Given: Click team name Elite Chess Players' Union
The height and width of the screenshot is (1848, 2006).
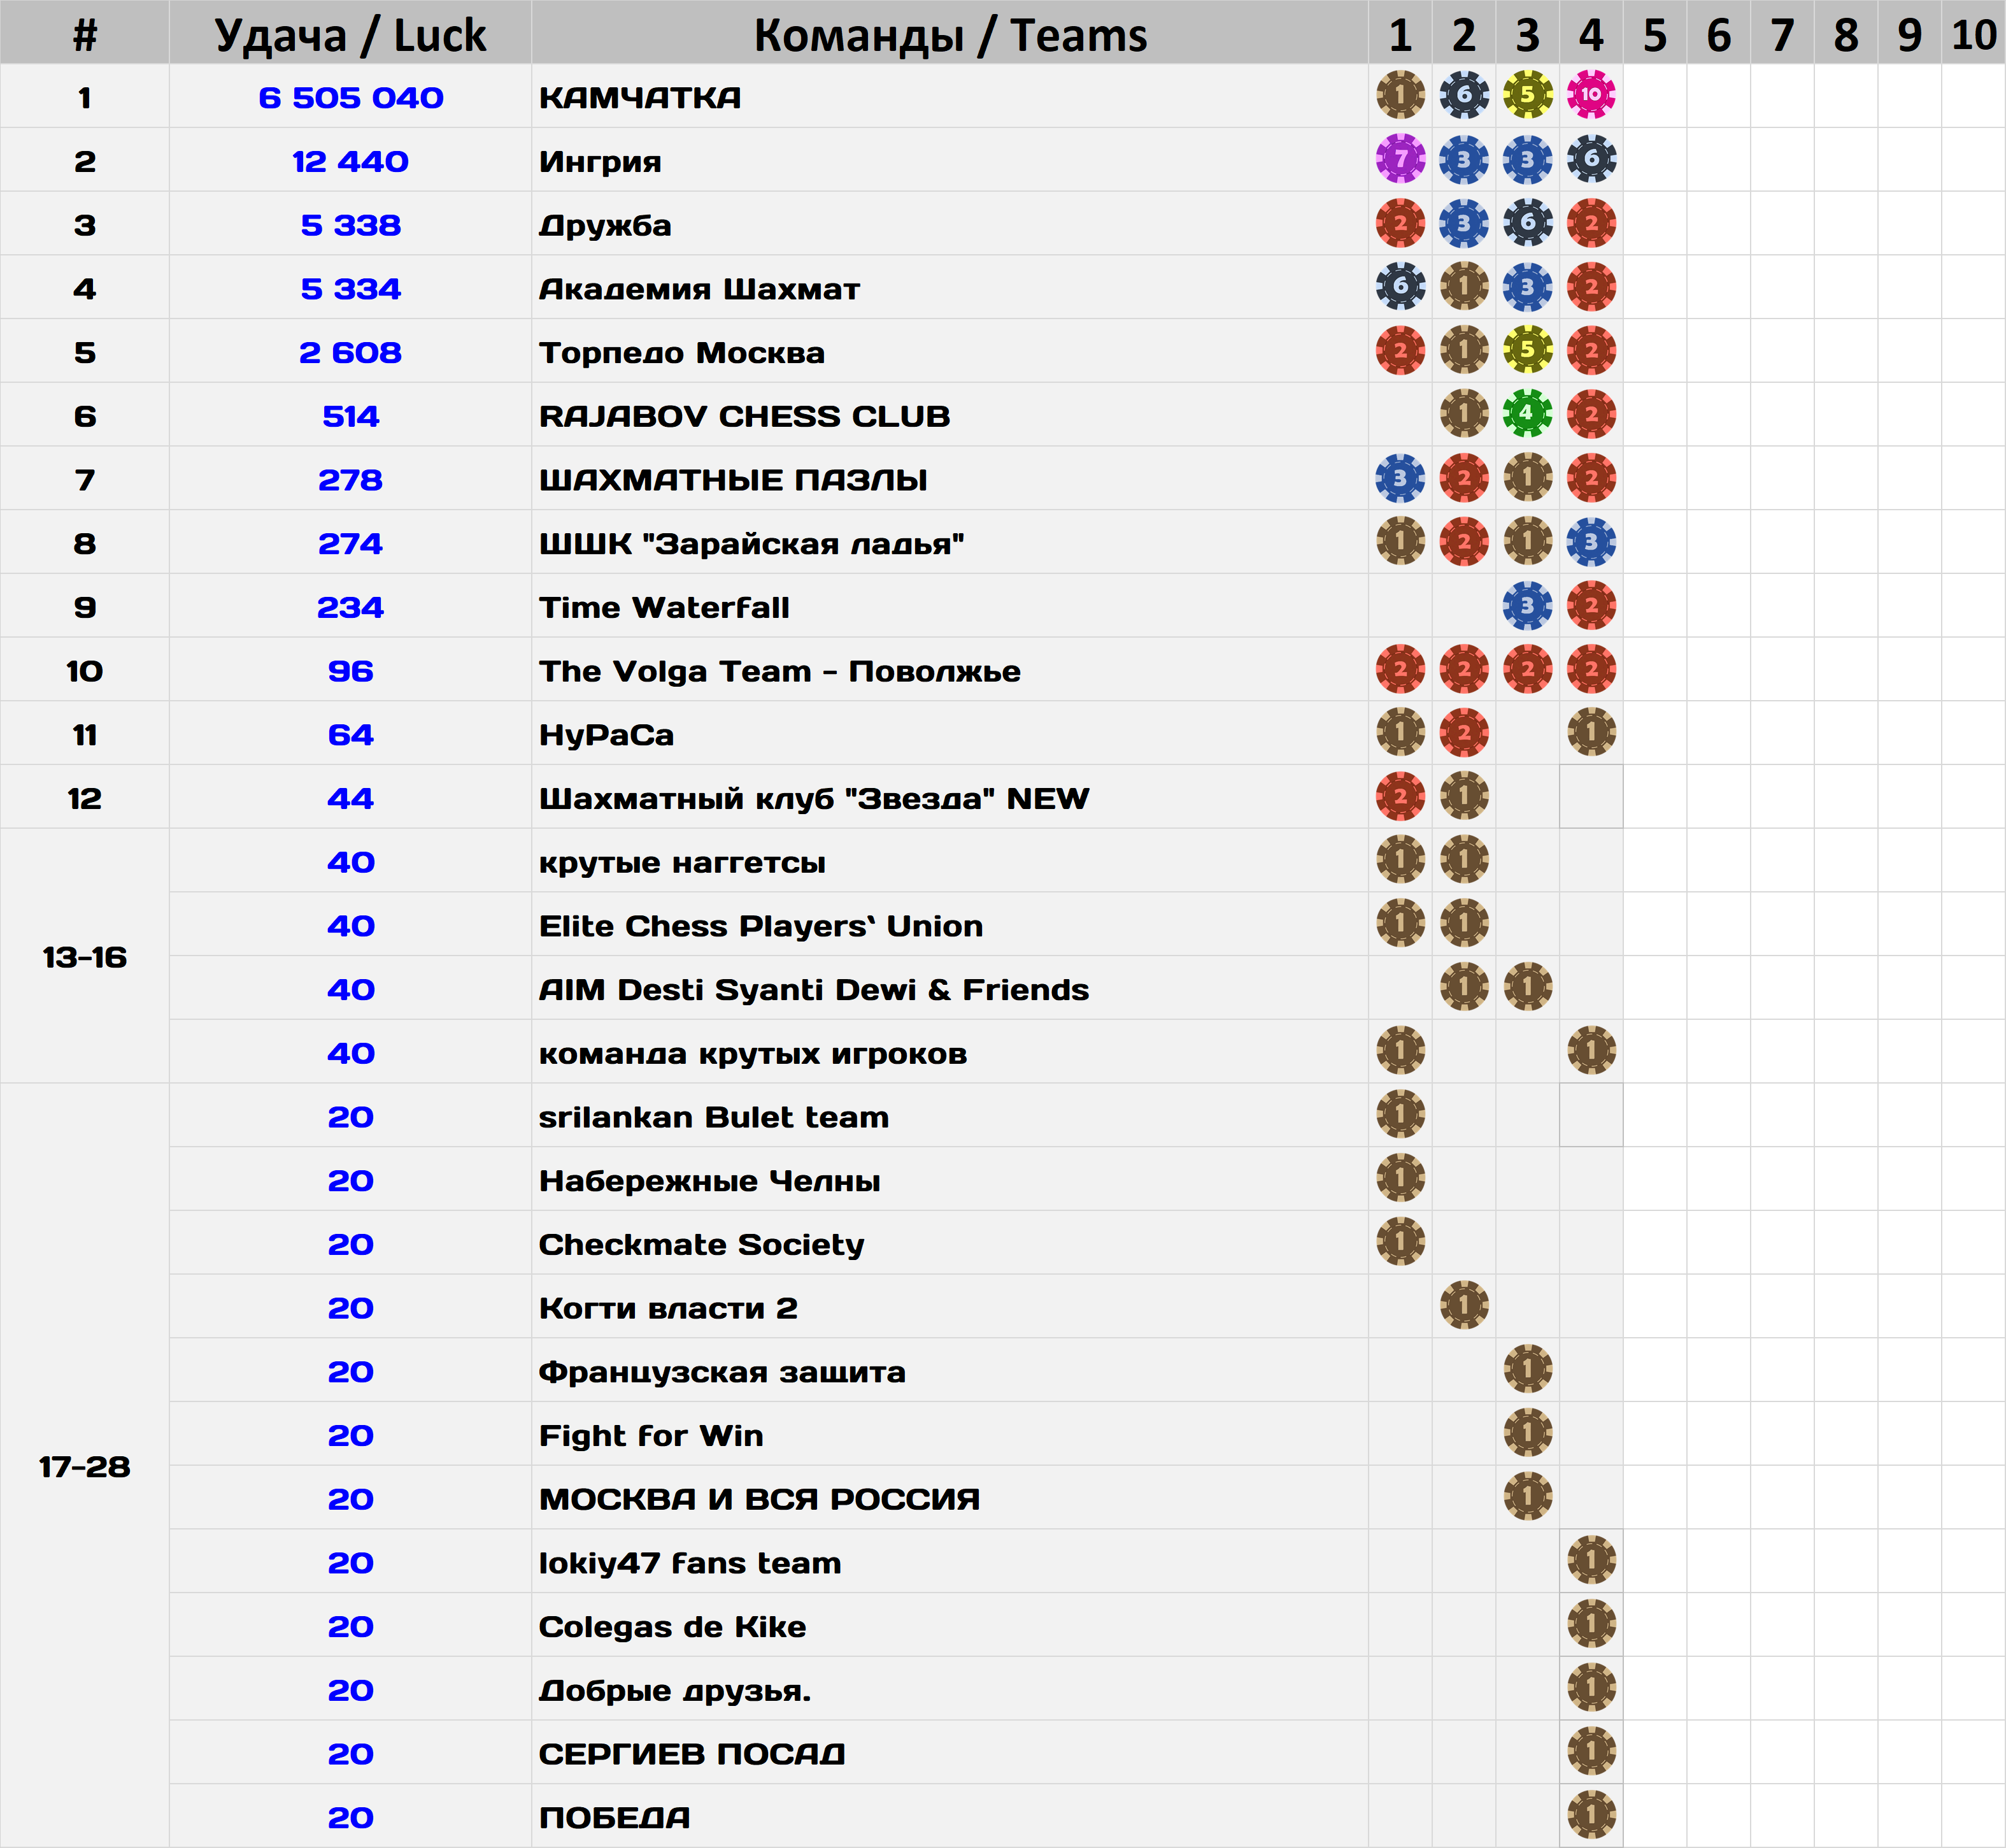Looking at the screenshot, I should (760, 926).
